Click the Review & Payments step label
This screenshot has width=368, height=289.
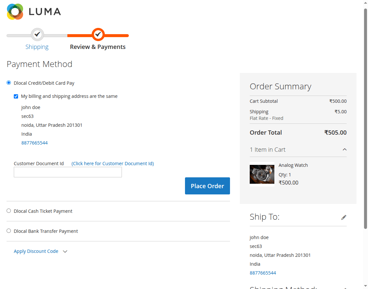[98, 47]
